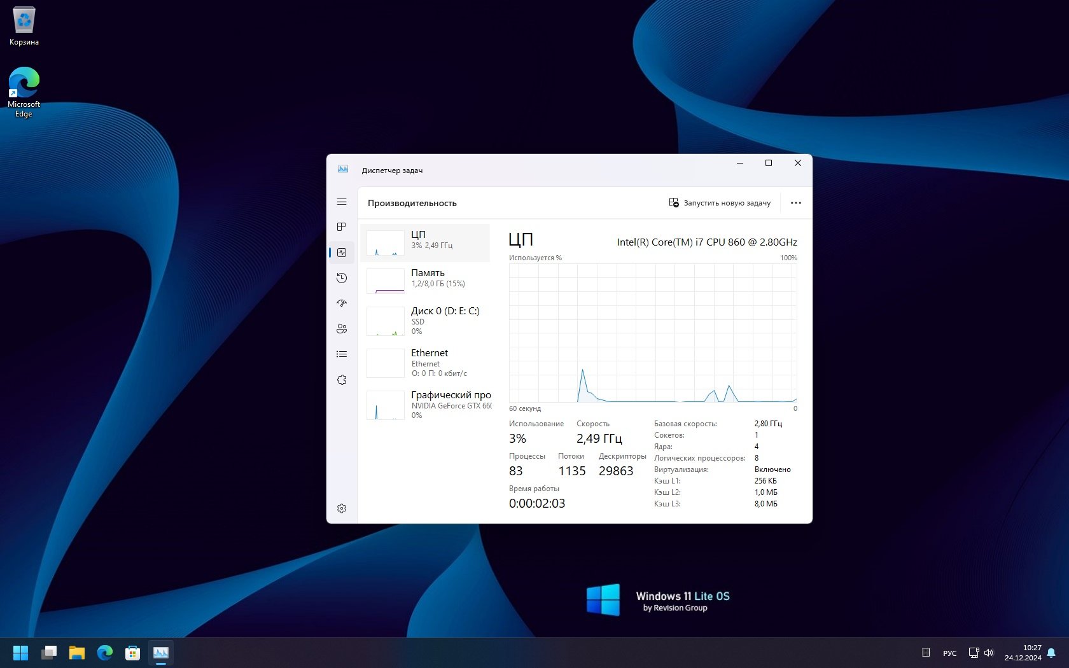Select the Microsoft Edge desktop shortcut
The width and height of the screenshot is (1069, 668).
pyautogui.click(x=24, y=92)
